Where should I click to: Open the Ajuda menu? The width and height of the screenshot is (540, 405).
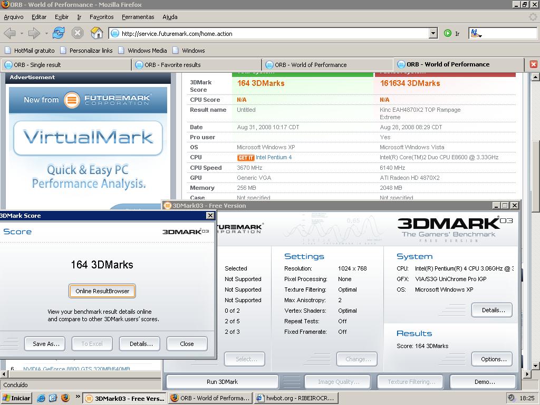pos(170,17)
